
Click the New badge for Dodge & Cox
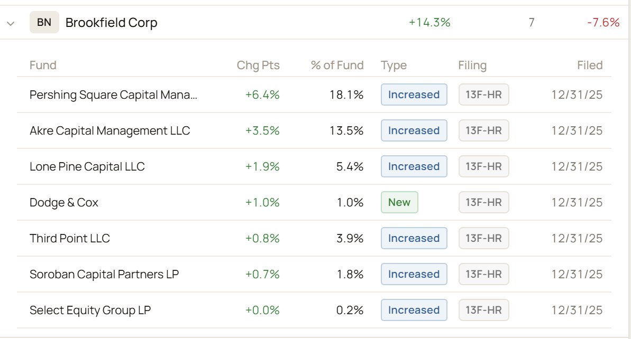[399, 202]
